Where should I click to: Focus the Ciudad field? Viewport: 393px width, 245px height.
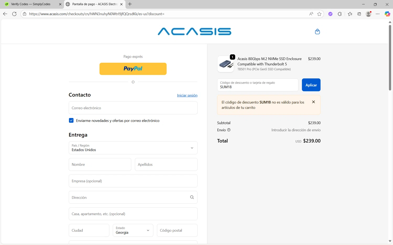[89, 230]
